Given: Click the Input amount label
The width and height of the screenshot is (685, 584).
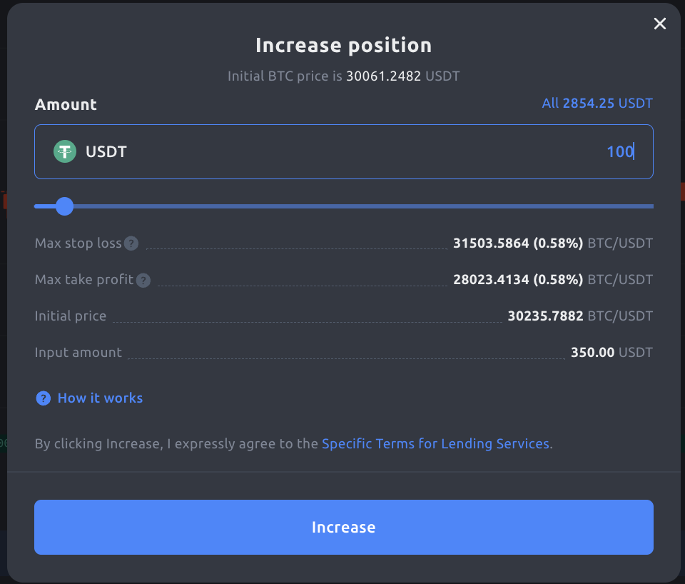Looking at the screenshot, I should click(78, 352).
